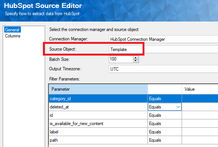Click the Equals operator cell for path
Screen dimensions: 218x147
point(165,140)
